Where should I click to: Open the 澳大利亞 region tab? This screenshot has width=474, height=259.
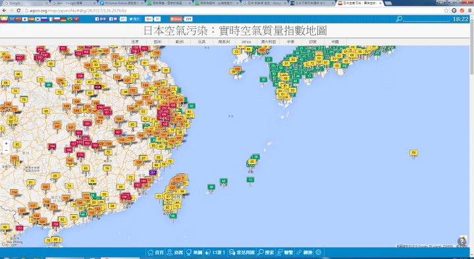coord(269,42)
